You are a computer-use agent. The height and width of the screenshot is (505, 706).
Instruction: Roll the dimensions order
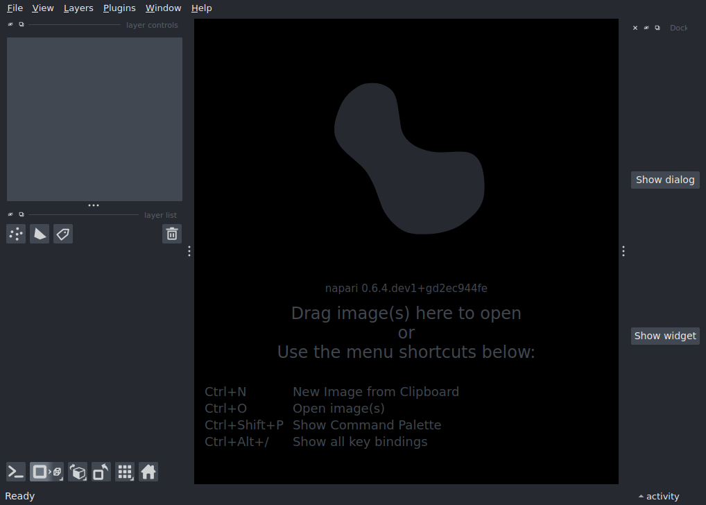[78, 472]
